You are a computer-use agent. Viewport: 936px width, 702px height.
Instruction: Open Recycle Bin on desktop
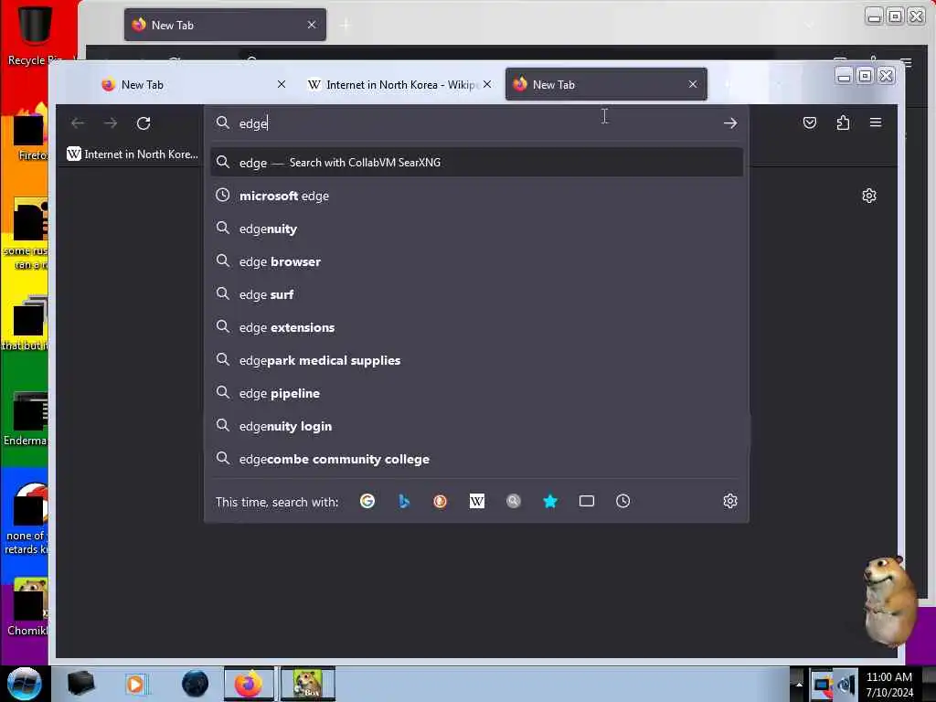tap(35, 34)
